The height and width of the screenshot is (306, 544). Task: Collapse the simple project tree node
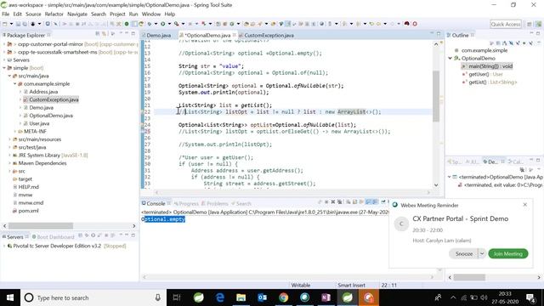(4, 68)
